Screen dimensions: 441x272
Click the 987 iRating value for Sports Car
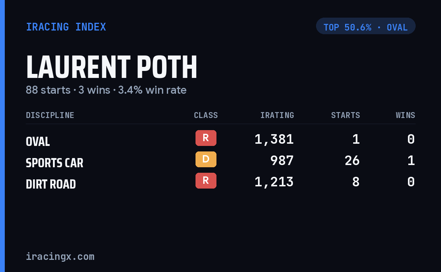[282, 161]
